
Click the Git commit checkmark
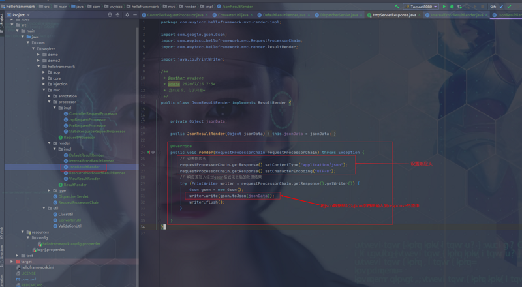point(509,7)
